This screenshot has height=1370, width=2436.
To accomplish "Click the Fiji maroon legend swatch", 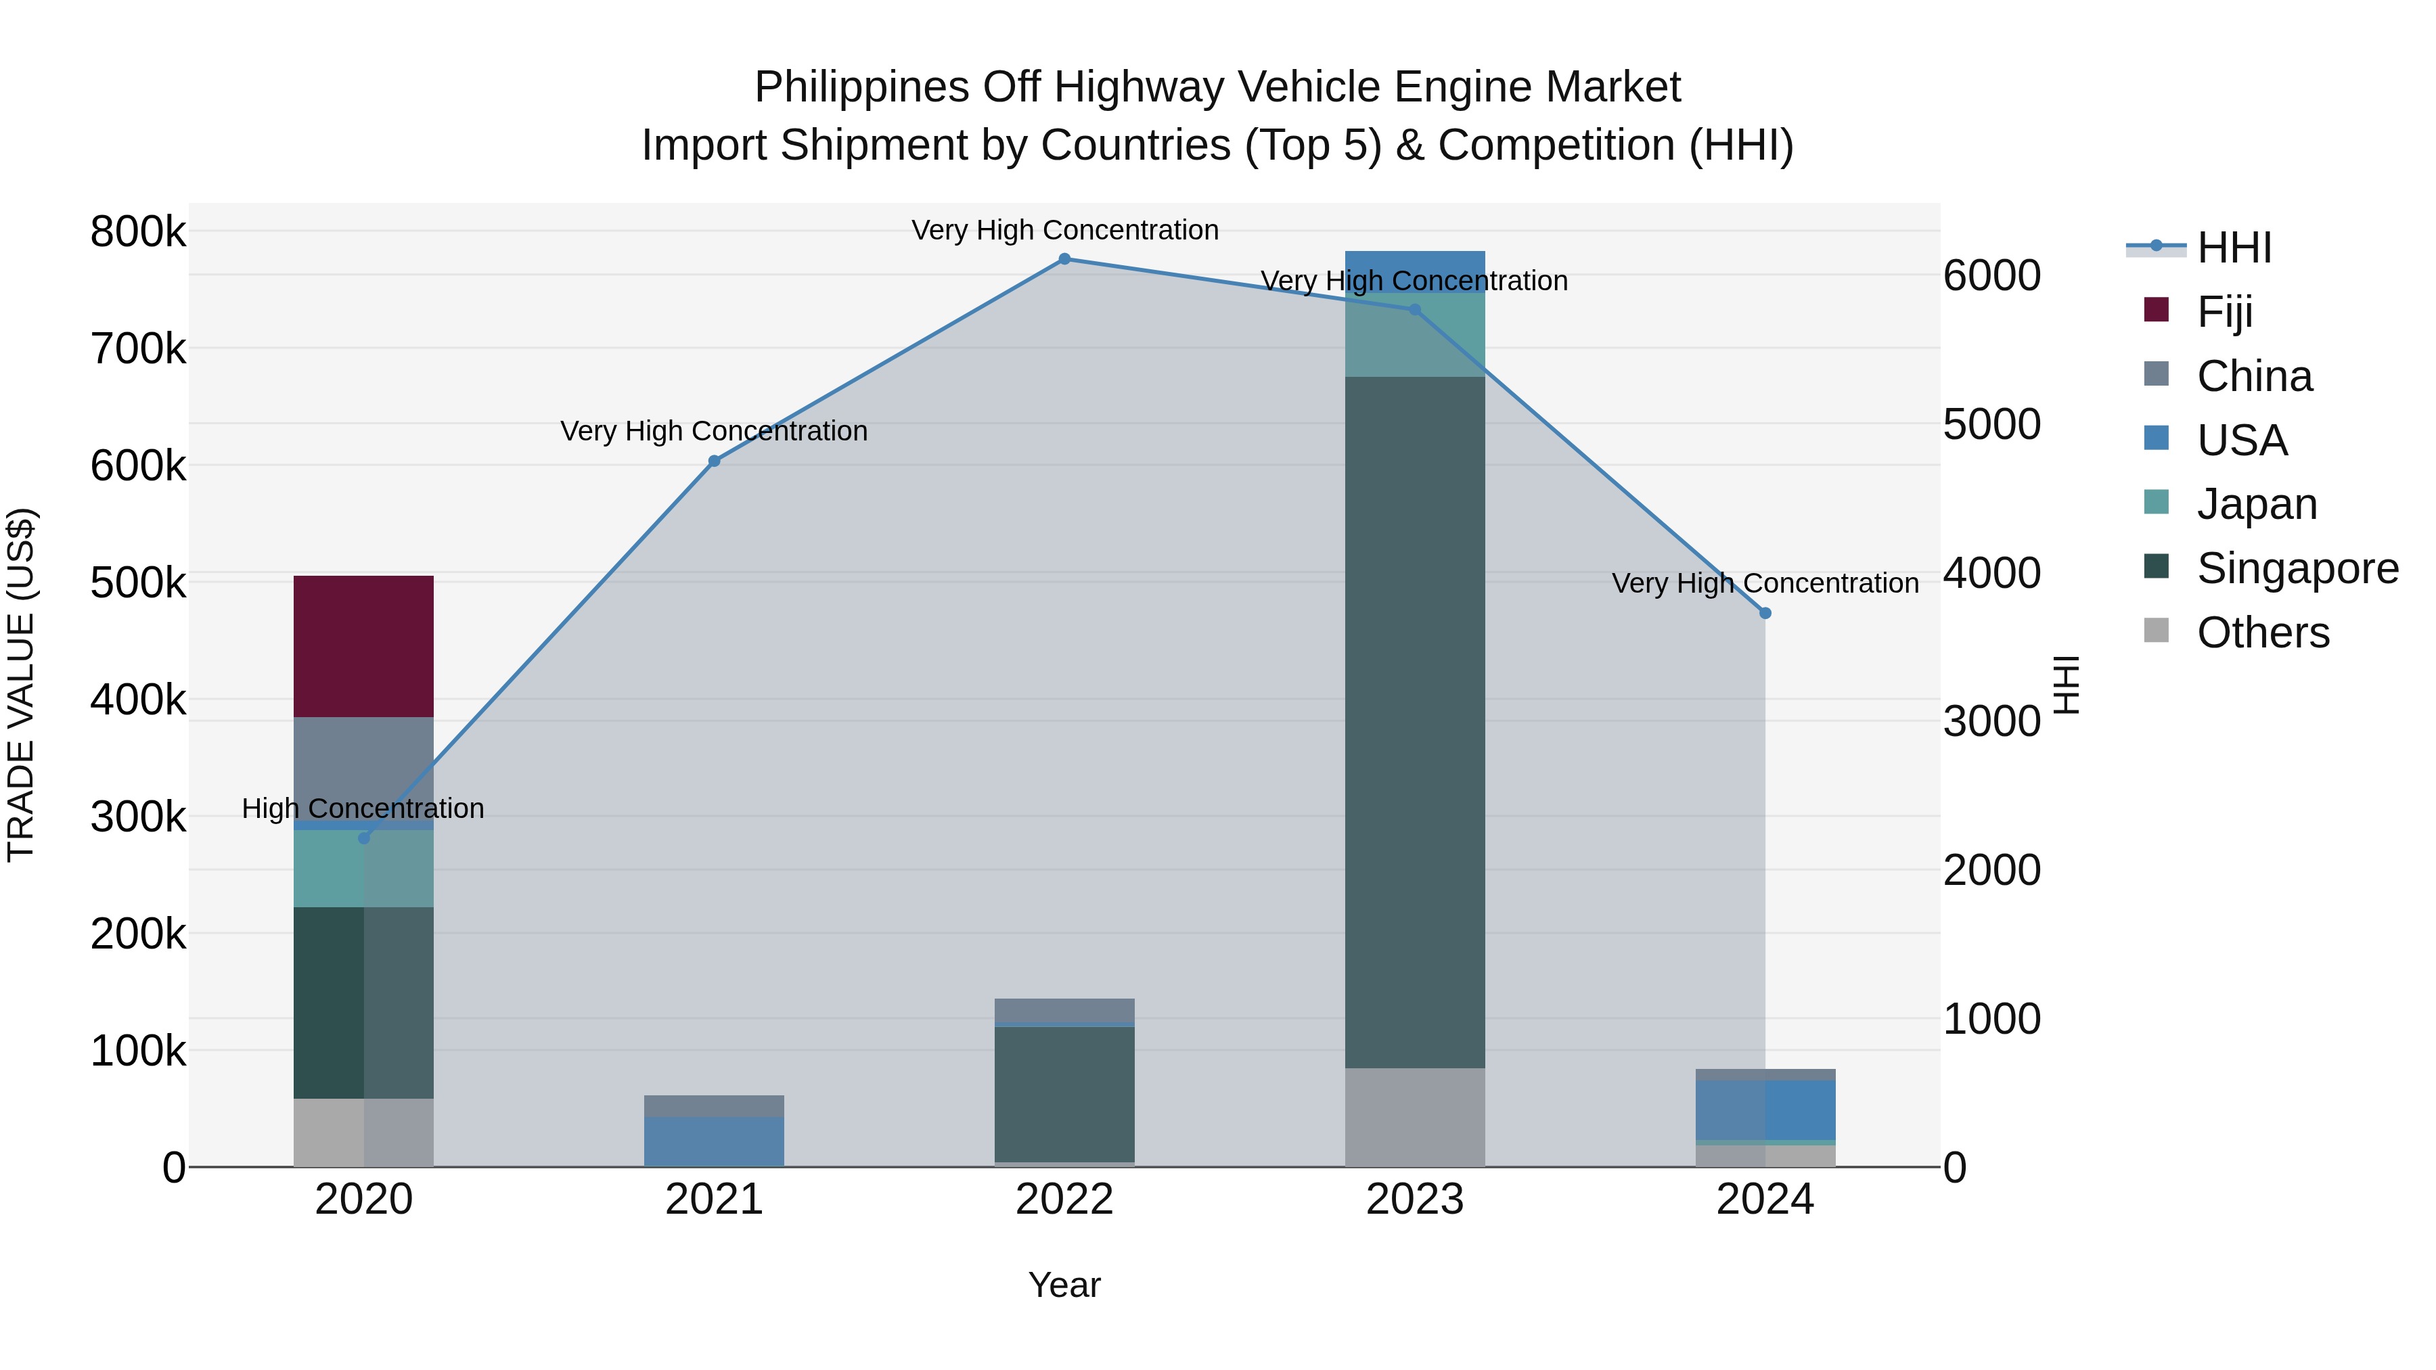I will (x=2156, y=309).
